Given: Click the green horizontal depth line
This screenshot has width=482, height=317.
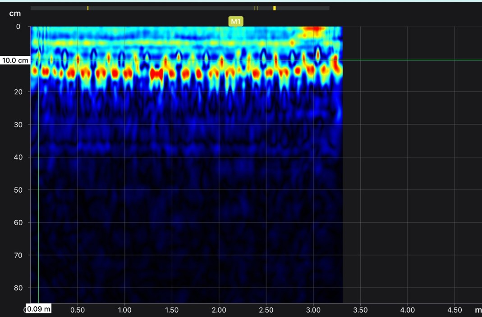Looking at the screenshot, I should (x=406, y=60).
